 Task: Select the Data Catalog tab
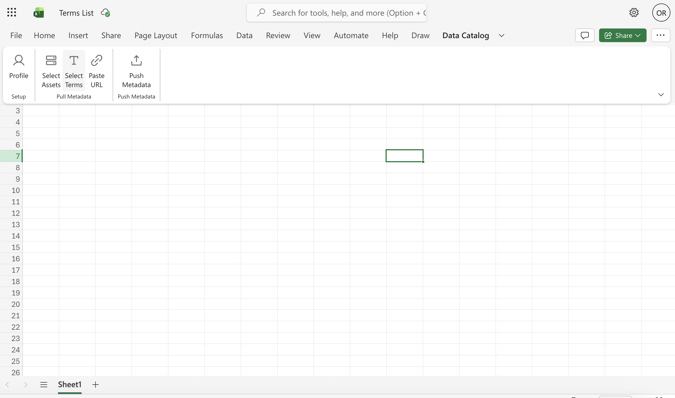[x=466, y=35]
